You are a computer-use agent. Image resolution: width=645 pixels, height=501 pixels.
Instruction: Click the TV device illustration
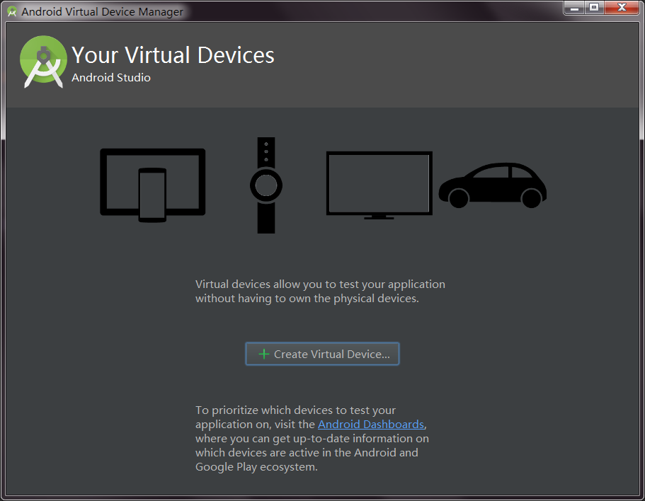tap(379, 185)
